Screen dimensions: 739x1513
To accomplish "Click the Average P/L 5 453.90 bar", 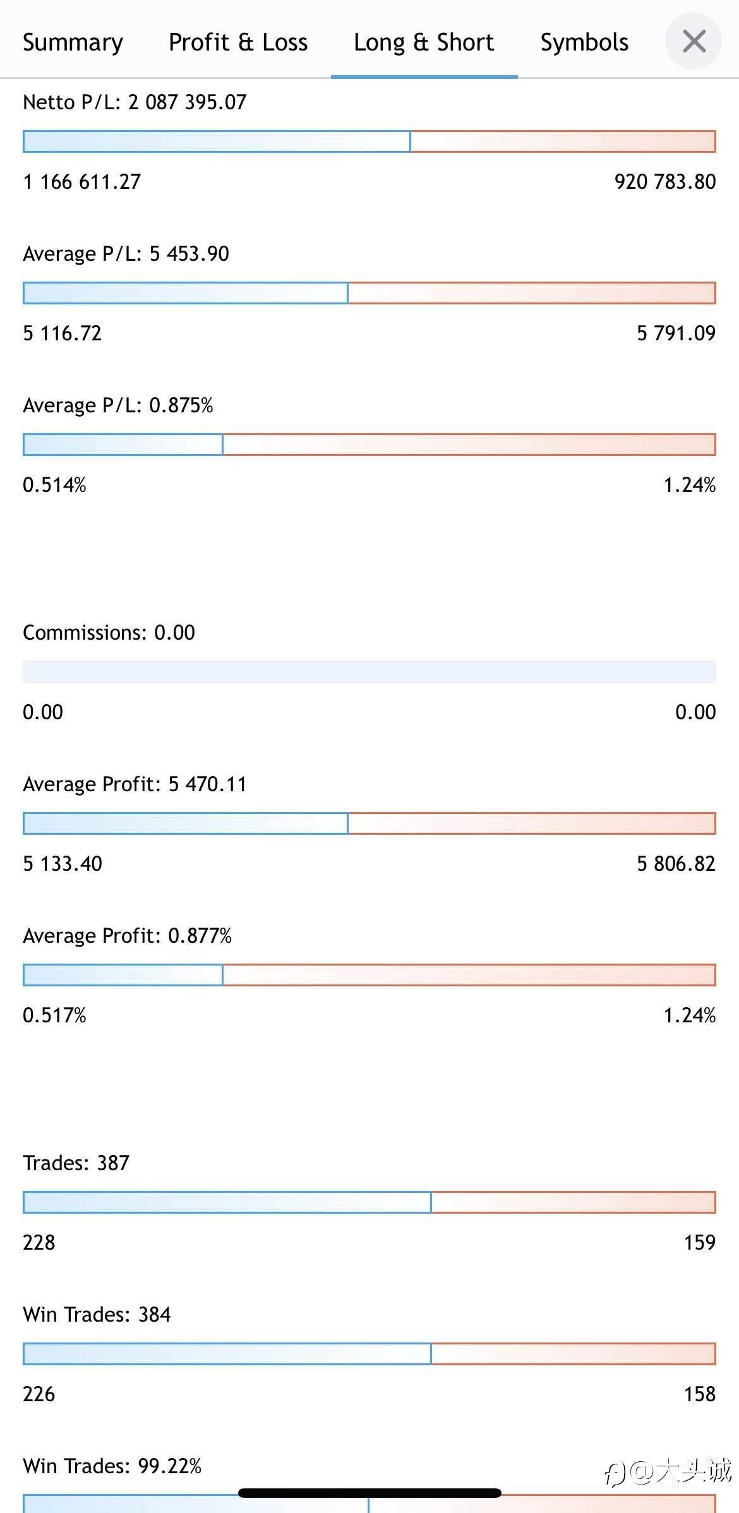I will point(369,293).
